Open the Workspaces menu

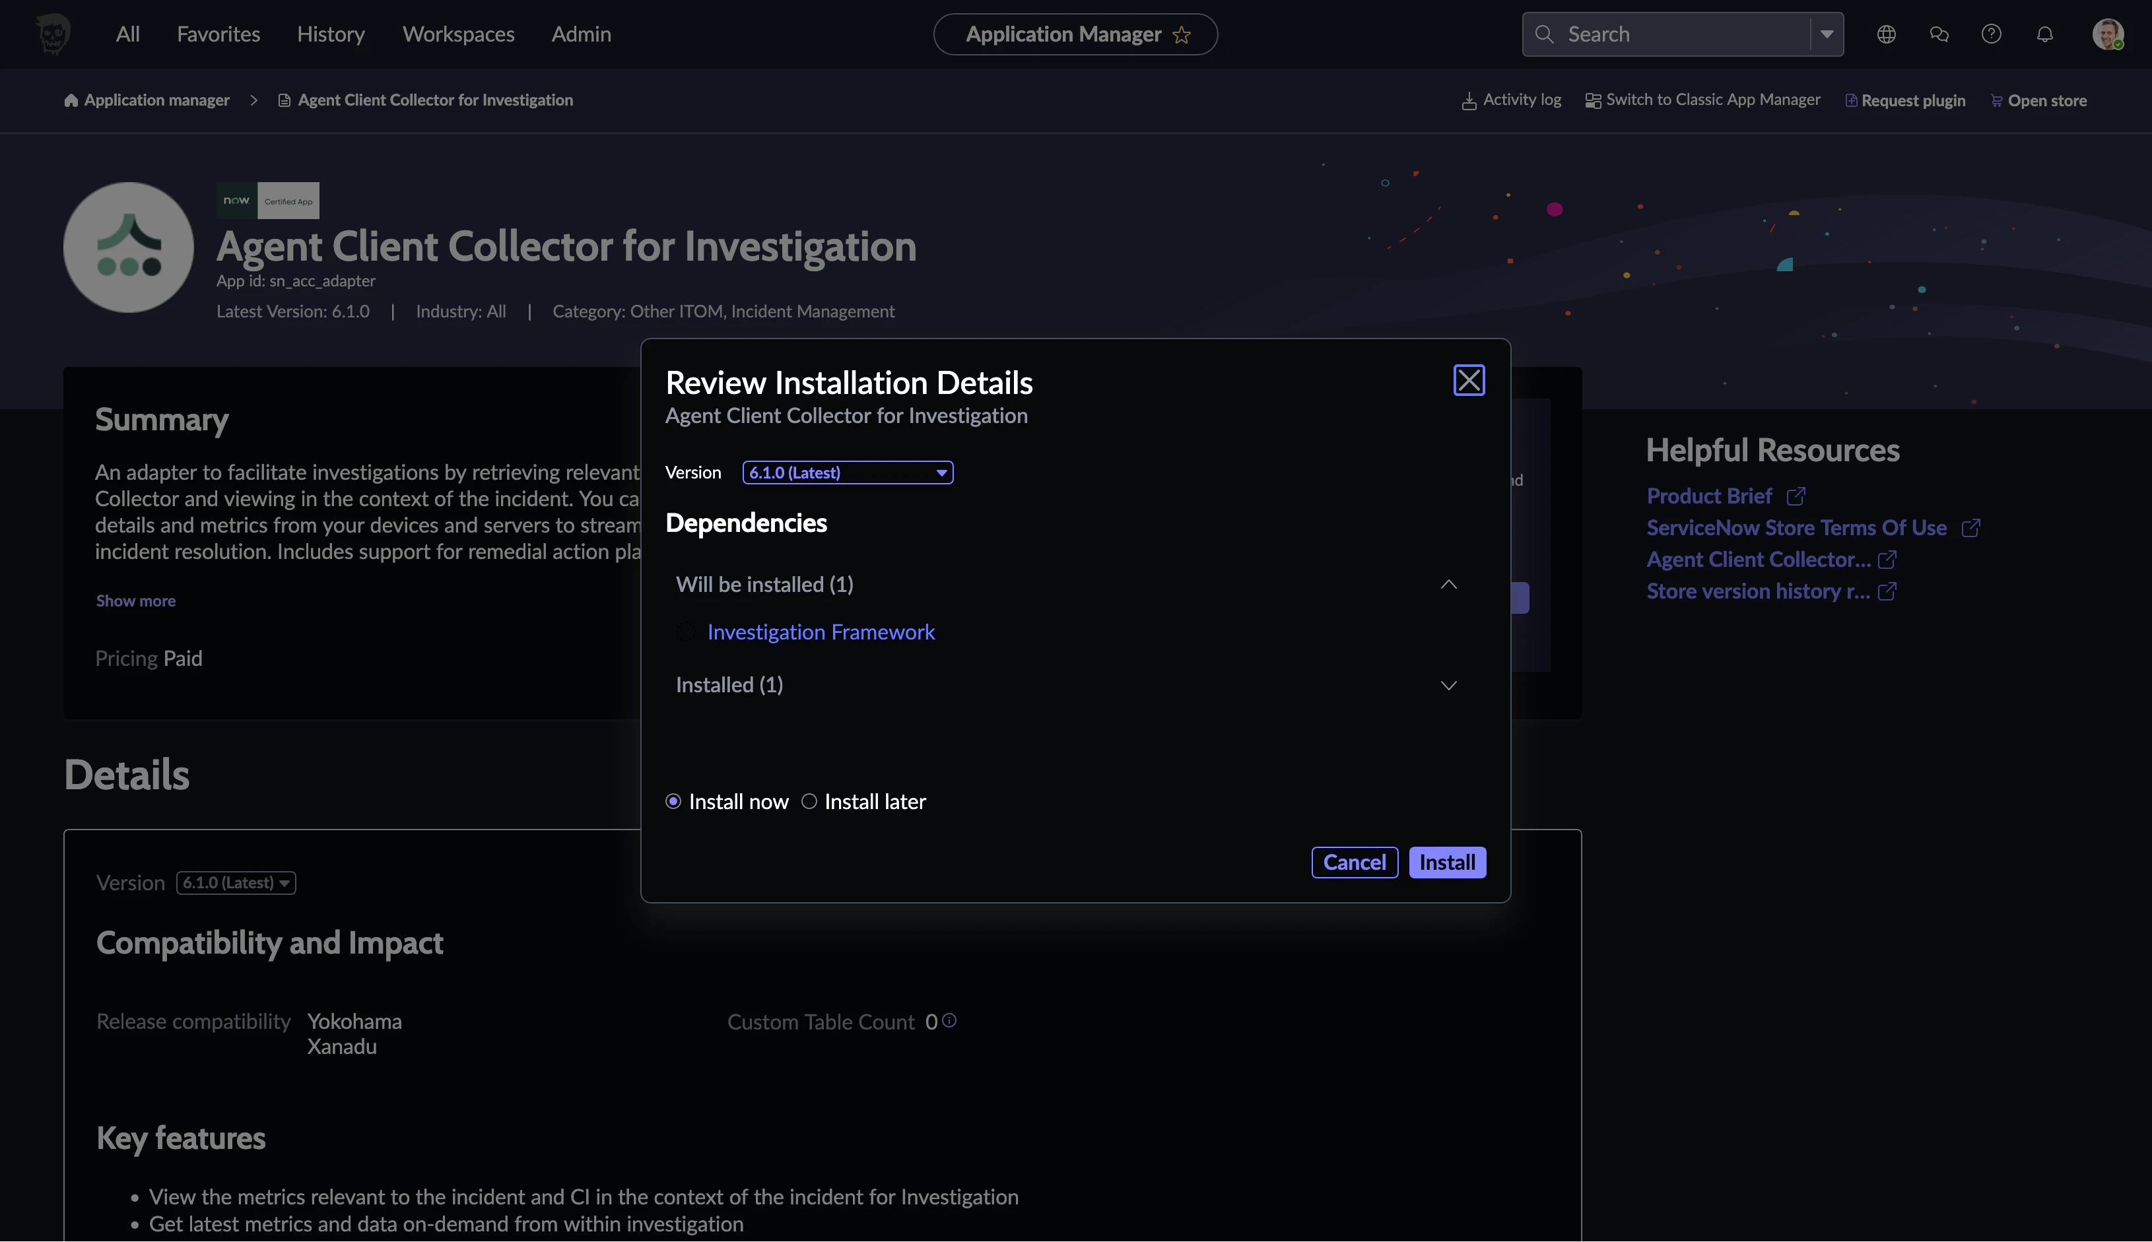coord(459,34)
